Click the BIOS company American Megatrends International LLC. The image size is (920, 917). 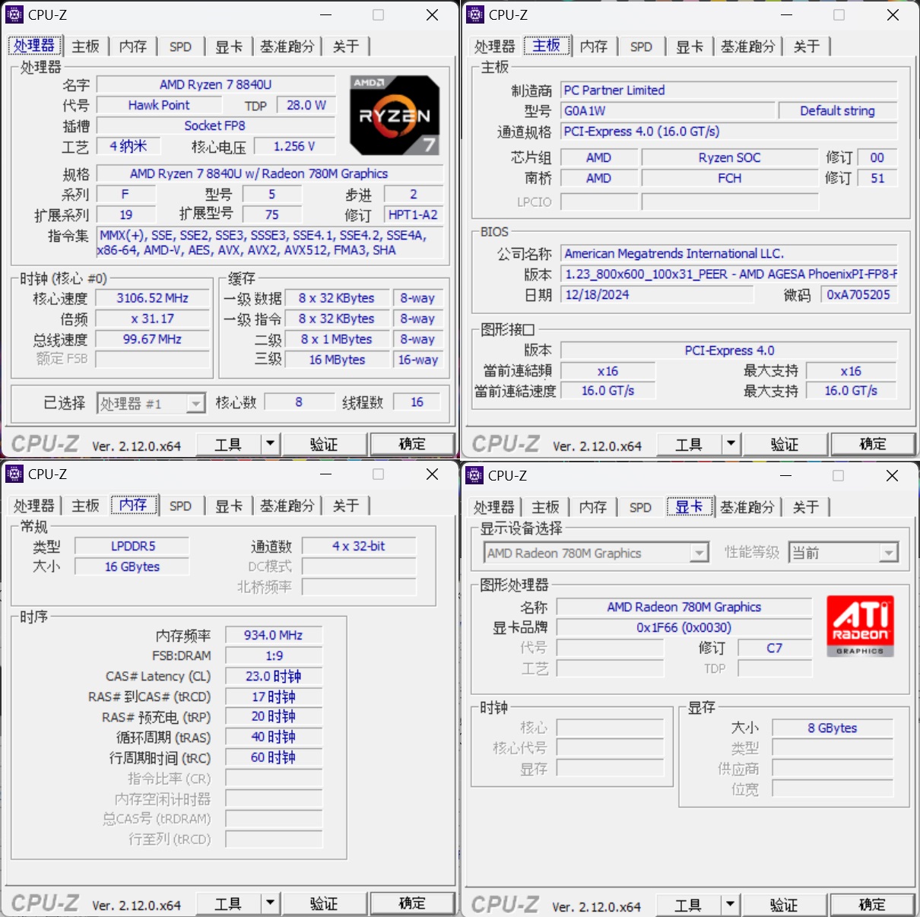coord(729,254)
